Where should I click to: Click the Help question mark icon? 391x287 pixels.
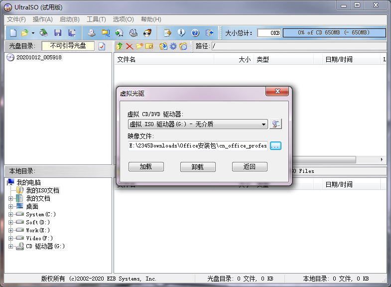coord(195,33)
